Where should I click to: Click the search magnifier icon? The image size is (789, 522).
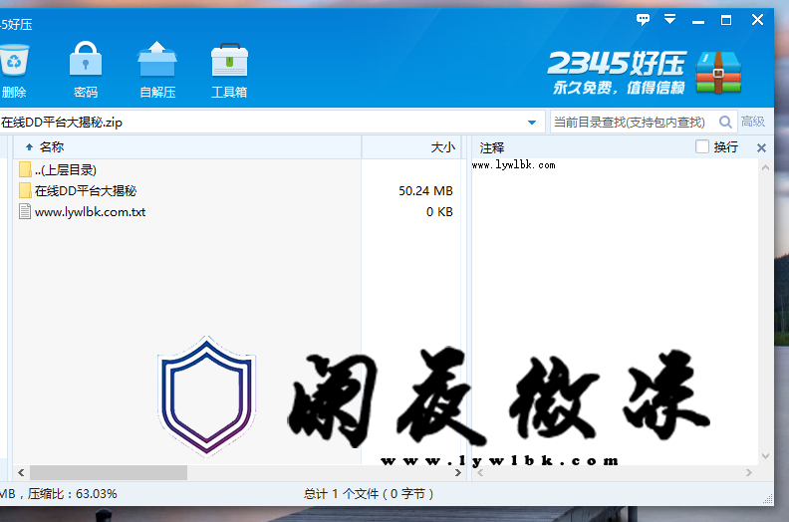(725, 122)
